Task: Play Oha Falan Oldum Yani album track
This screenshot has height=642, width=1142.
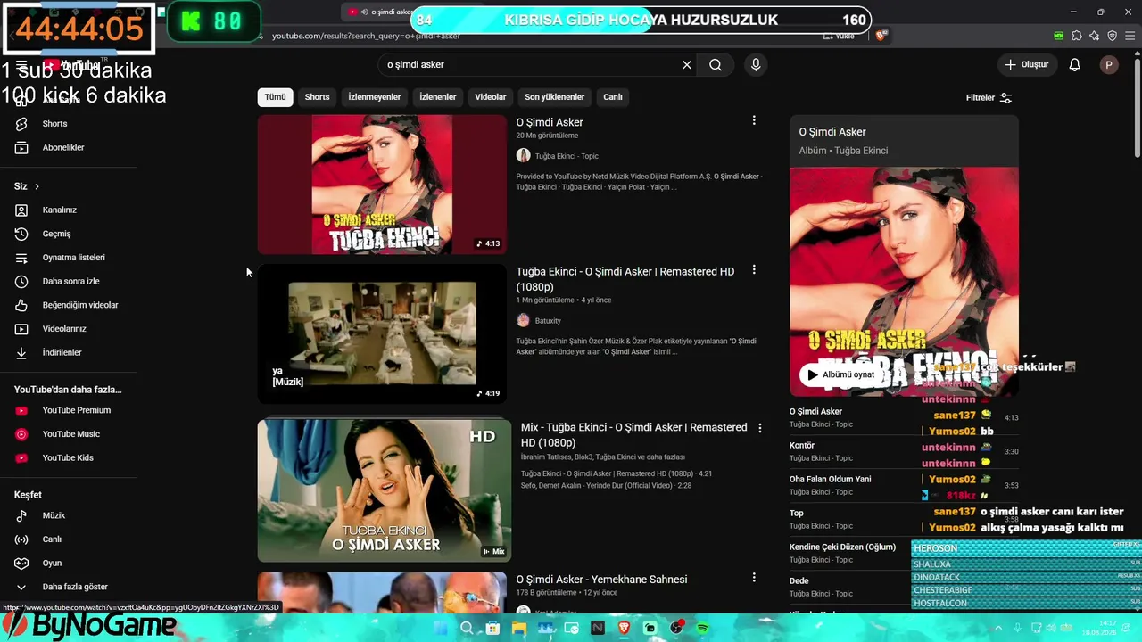Action: [x=904, y=485]
